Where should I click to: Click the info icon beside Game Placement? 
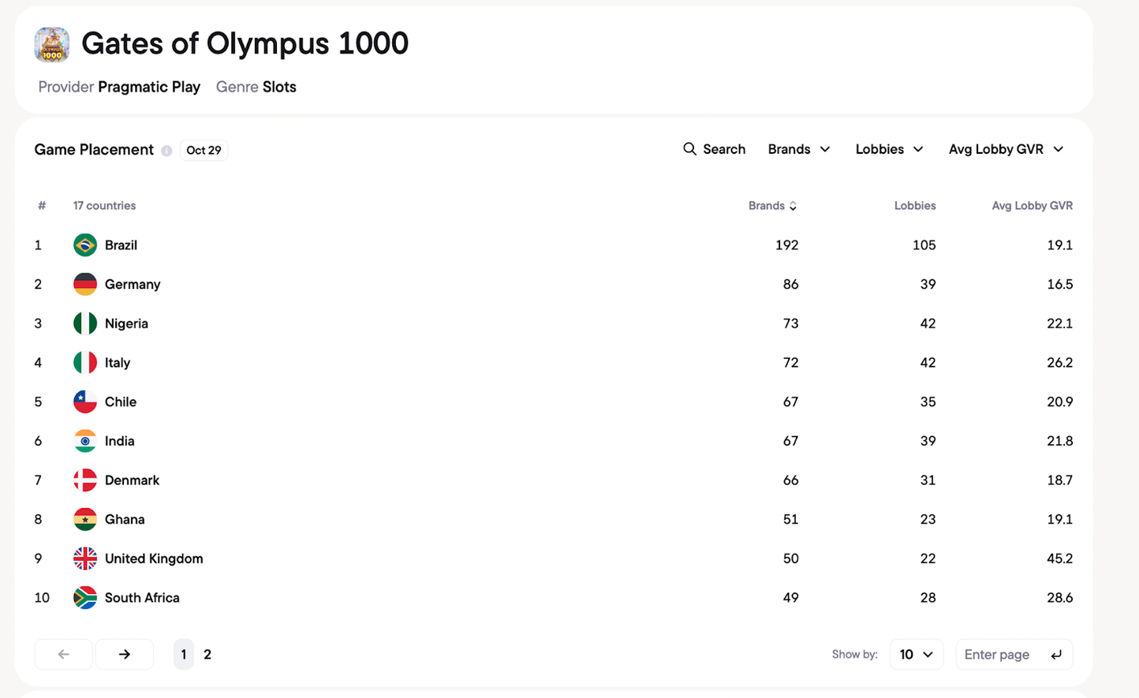click(x=166, y=151)
